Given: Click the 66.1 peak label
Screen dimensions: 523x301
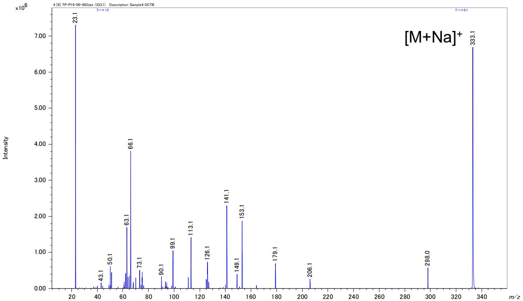Looking at the screenshot, I should point(130,144).
